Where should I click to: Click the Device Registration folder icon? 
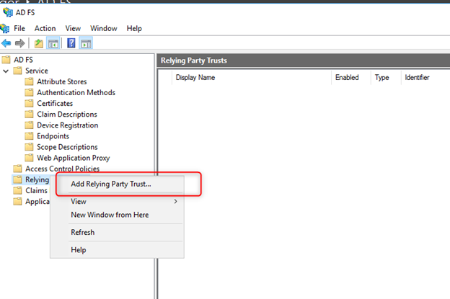click(29, 125)
